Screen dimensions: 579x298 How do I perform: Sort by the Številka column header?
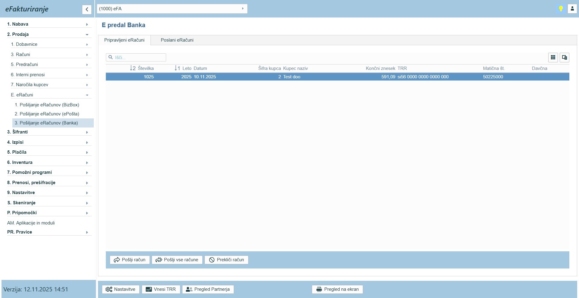146,68
